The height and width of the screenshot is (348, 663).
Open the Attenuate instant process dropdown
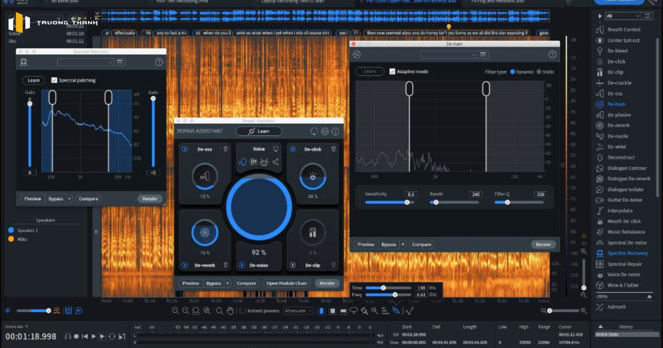pyautogui.click(x=298, y=311)
